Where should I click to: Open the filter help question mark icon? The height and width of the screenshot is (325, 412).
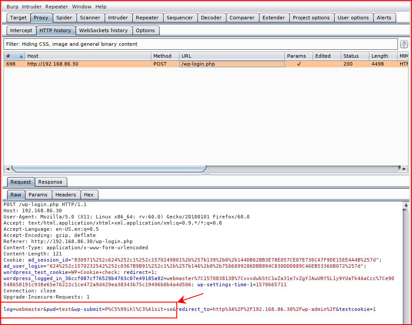point(404,44)
